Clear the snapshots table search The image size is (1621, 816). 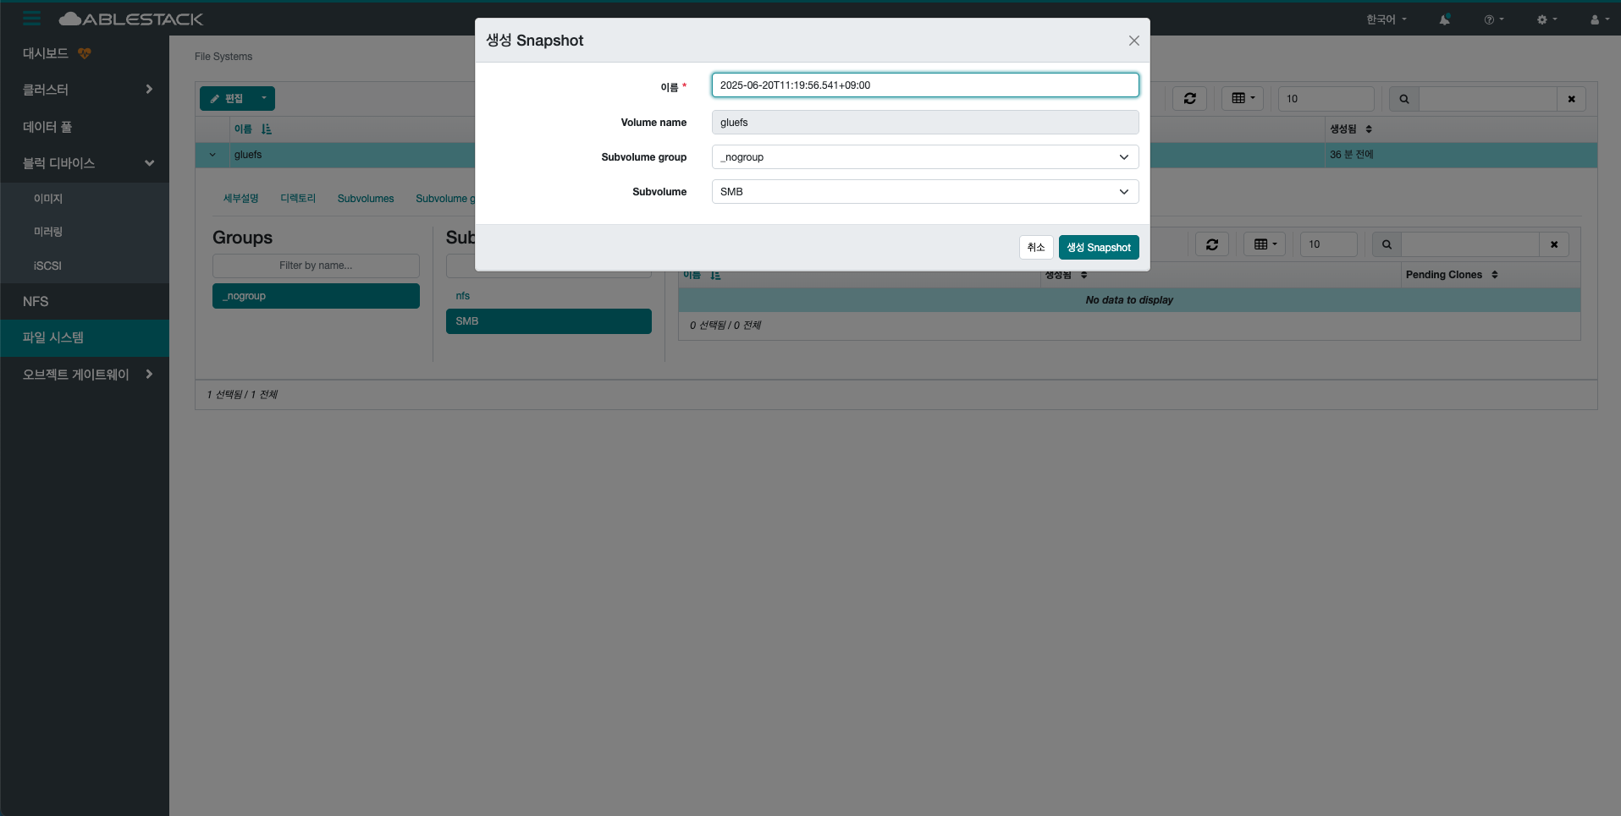click(x=1554, y=244)
